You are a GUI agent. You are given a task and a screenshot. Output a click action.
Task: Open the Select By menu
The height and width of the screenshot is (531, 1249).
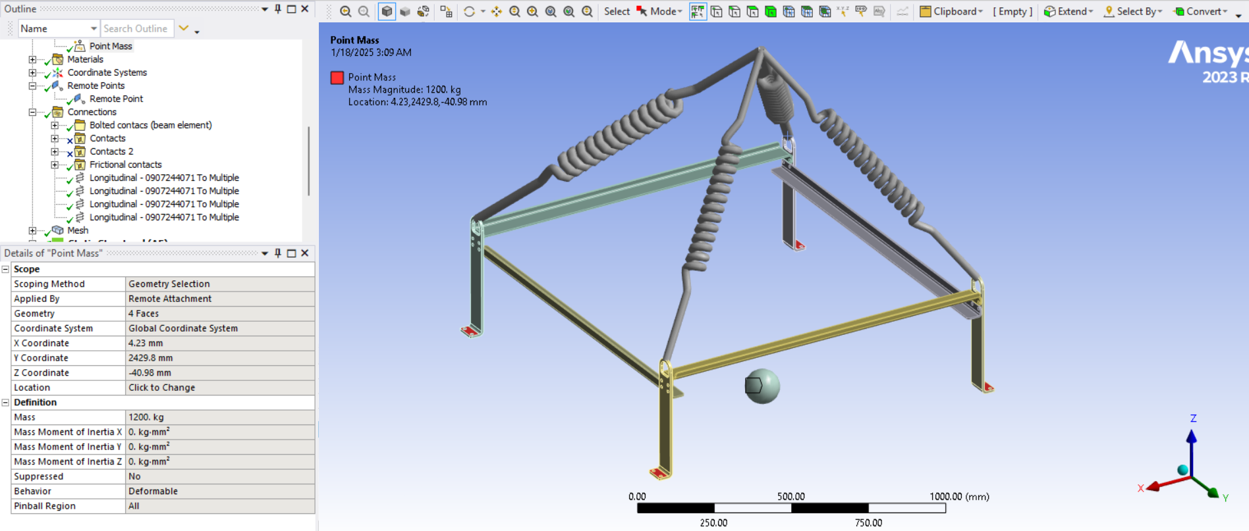(1133, 11)
